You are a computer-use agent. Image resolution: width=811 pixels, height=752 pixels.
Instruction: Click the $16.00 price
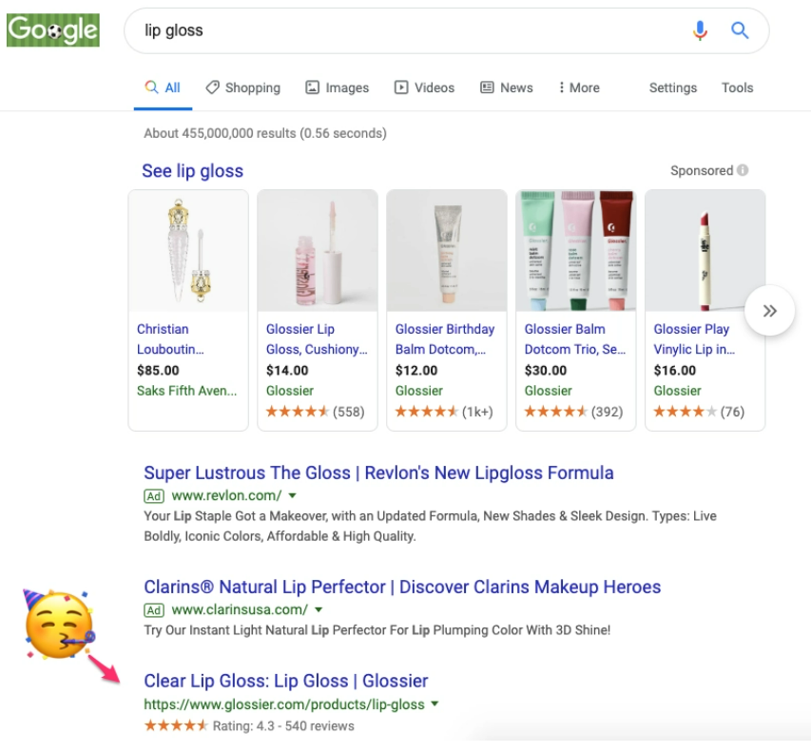pos(675,371)
